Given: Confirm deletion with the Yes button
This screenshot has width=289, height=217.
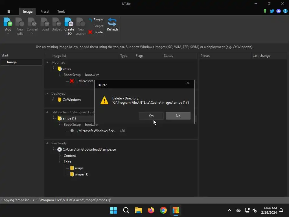Looking at the screenshot, I should 151,116.
